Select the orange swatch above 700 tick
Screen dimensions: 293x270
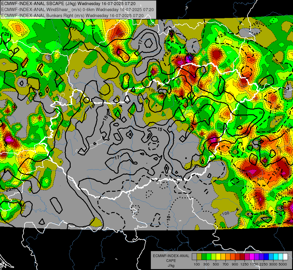point(228,257)
